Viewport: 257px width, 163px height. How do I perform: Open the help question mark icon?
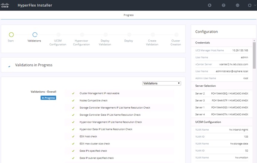click(223, 5)
